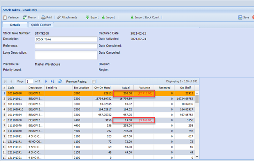Switch to Quick Capture tab
Image resolution: width=254 pixels, height=161 pixels.
pos(41,25)
